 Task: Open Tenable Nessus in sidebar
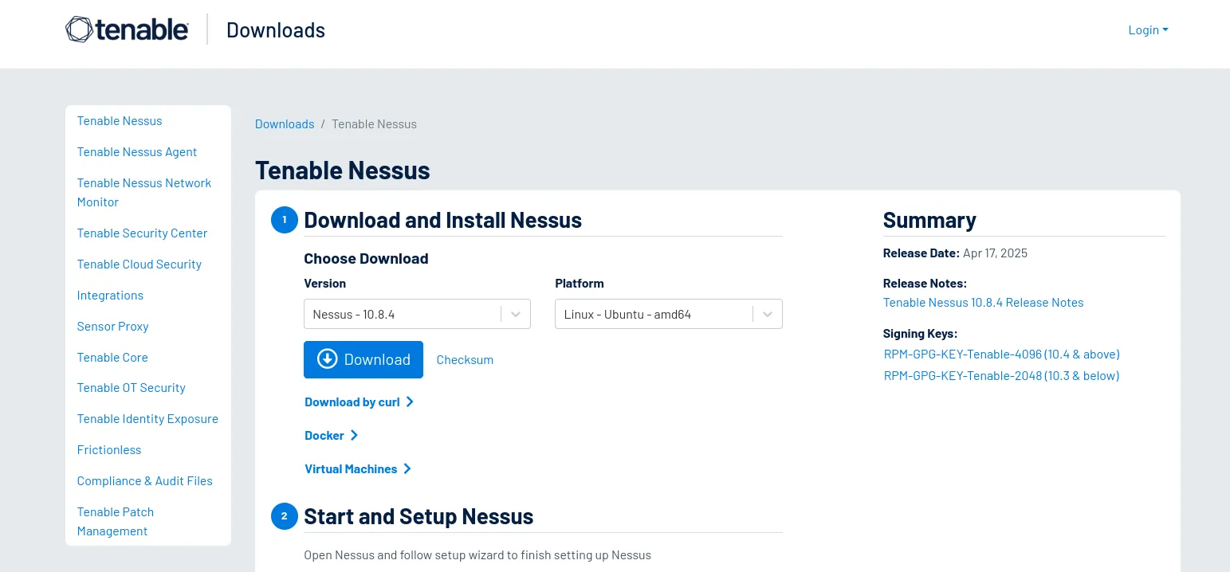click(x=120, y=121)
